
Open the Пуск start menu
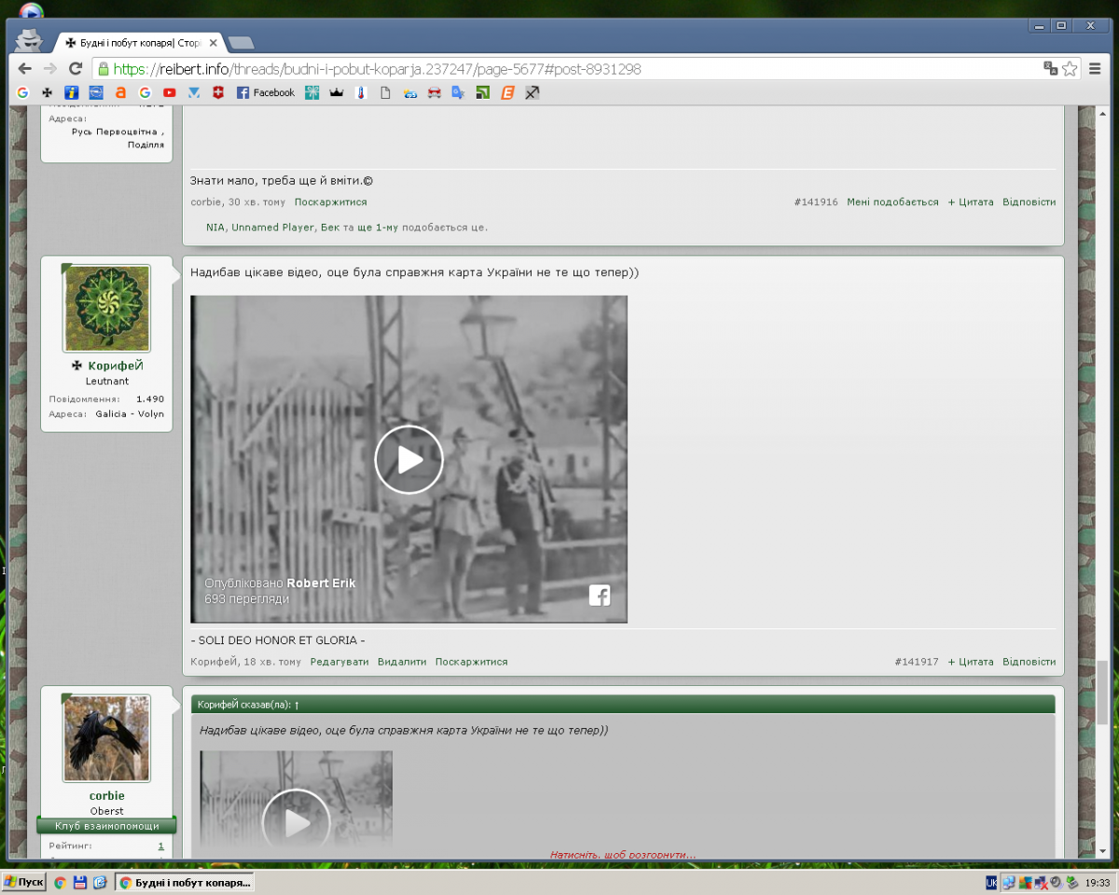point(24,882)
